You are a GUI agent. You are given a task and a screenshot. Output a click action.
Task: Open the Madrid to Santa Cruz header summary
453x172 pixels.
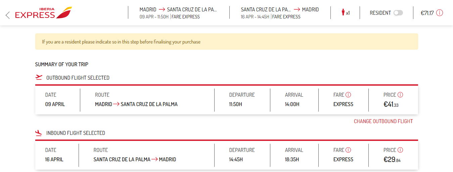click(178, 13)
